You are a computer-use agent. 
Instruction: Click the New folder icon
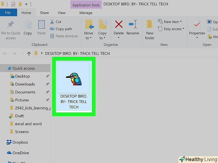149,24
